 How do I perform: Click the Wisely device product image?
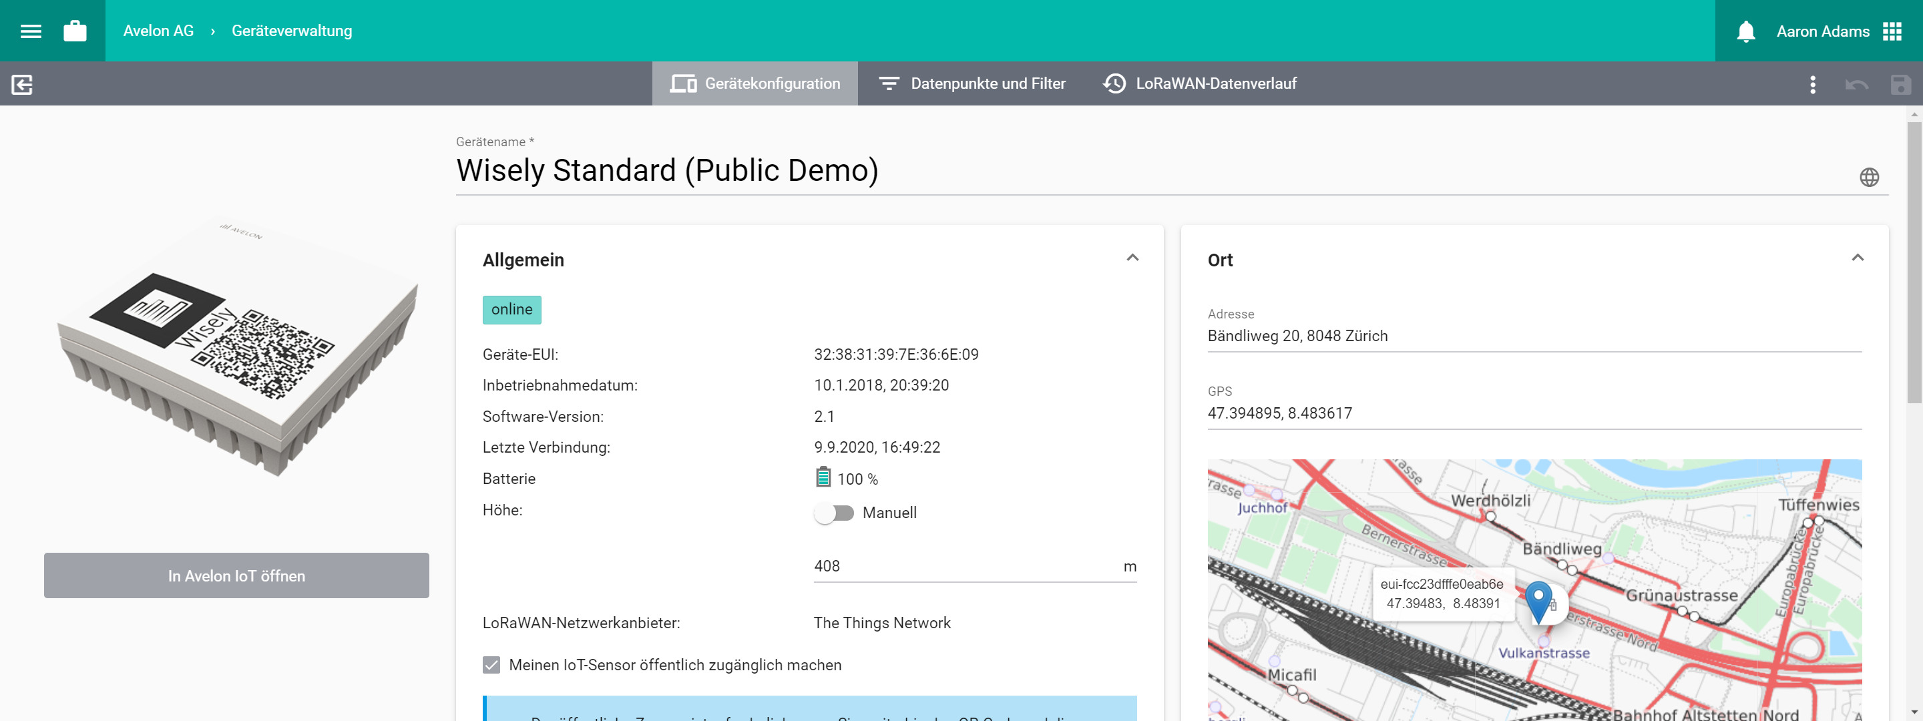238,348
